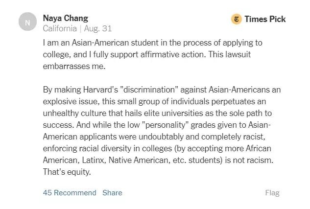Viewport: 310px width, 209px height.
Task: Flag this comment as inappropriate
Action: click(272, 192)
